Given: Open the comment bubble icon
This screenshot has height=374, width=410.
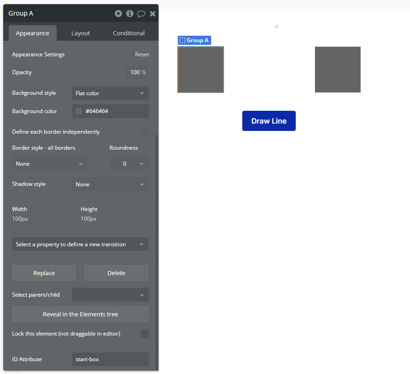Looking at the screenshot, I should tap(141, 14).
